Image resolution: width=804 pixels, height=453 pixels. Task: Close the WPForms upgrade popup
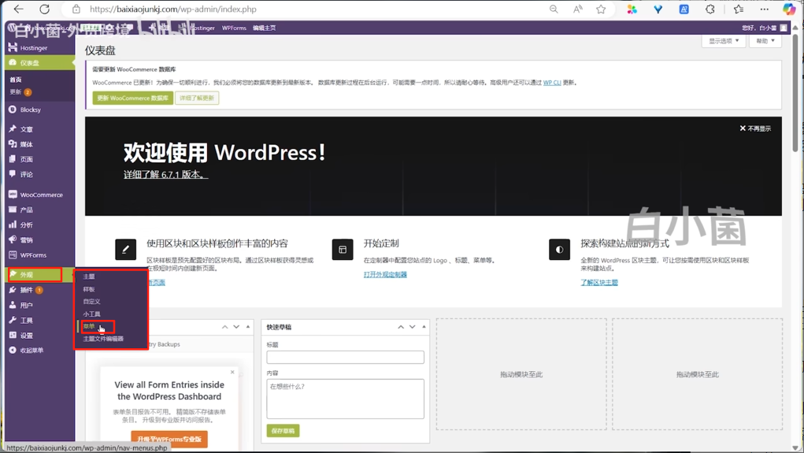232,372
